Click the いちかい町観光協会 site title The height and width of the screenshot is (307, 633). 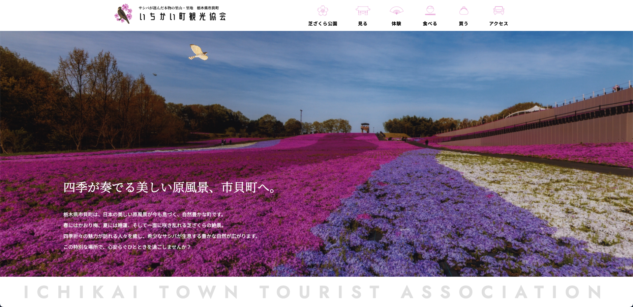click(x=183, y=17)
